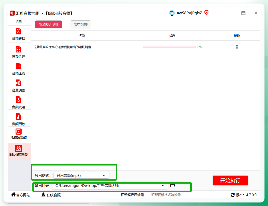The width and height of the screenshot is (268, 206).
Task: Open 在线客服 link text
Action: [54, 195]
